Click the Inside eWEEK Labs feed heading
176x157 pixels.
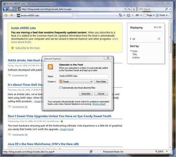[x=23, y=28]
